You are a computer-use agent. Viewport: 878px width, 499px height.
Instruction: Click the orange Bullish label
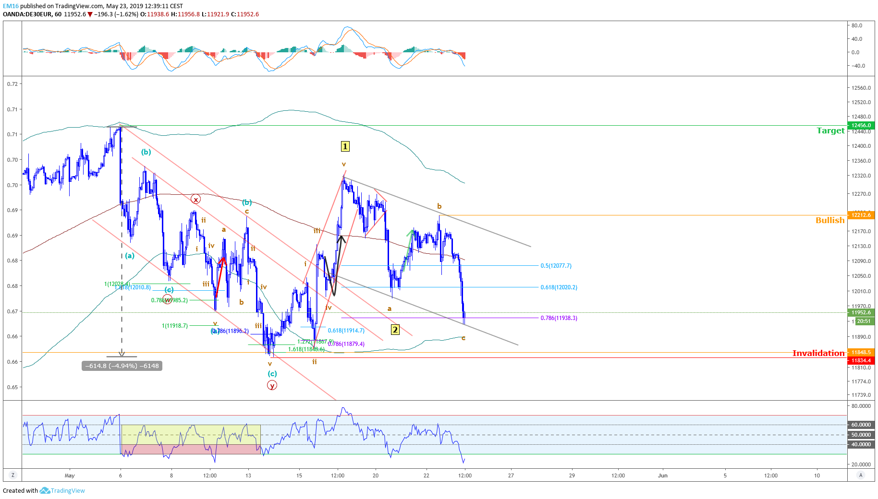[x=830, y=220]
